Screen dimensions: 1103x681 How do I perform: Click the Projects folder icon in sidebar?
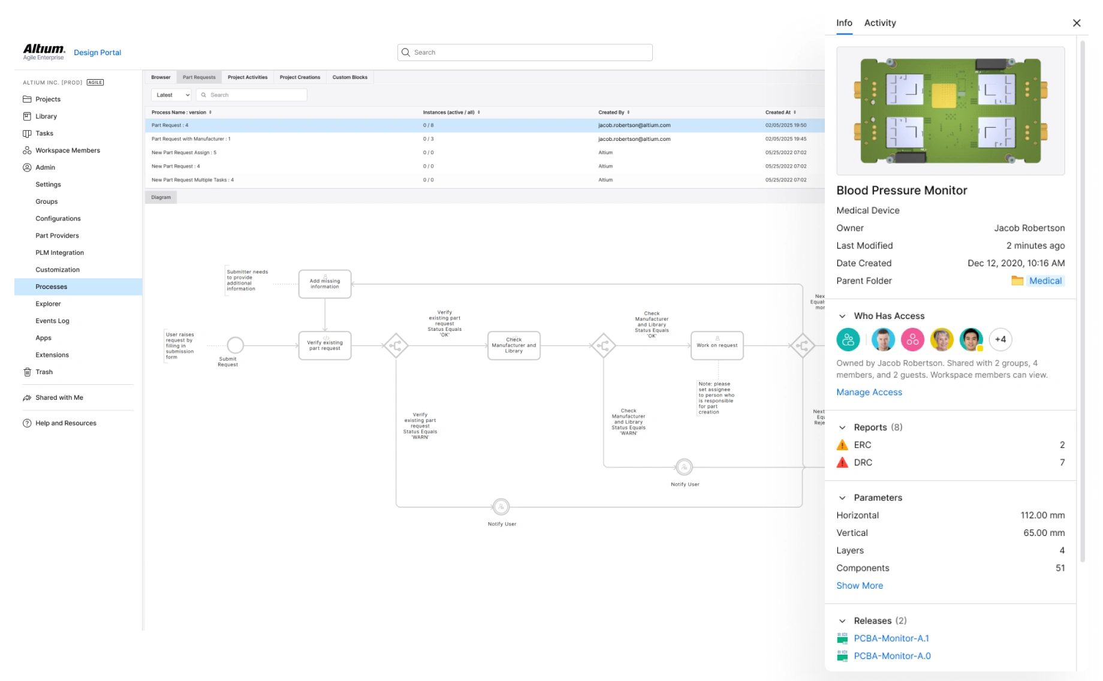[27, 100]
